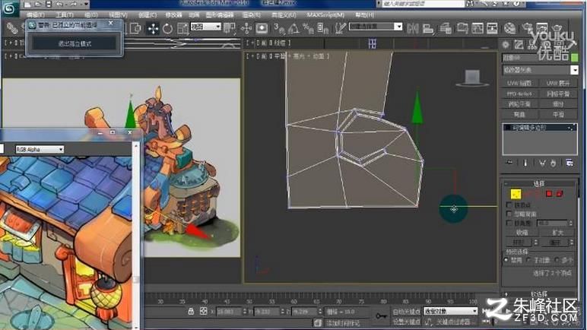Open the quick access toolbar customize arrow
This screenshot has width=587, height=330.
tap(86, 4)
